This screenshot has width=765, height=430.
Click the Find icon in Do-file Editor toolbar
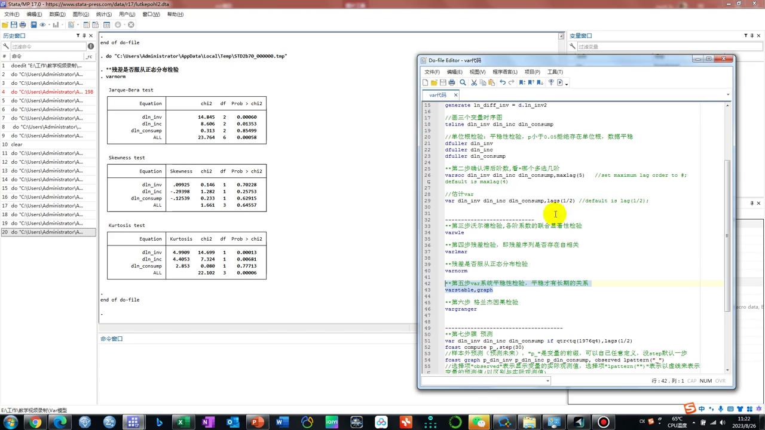[x=462, y=82]
